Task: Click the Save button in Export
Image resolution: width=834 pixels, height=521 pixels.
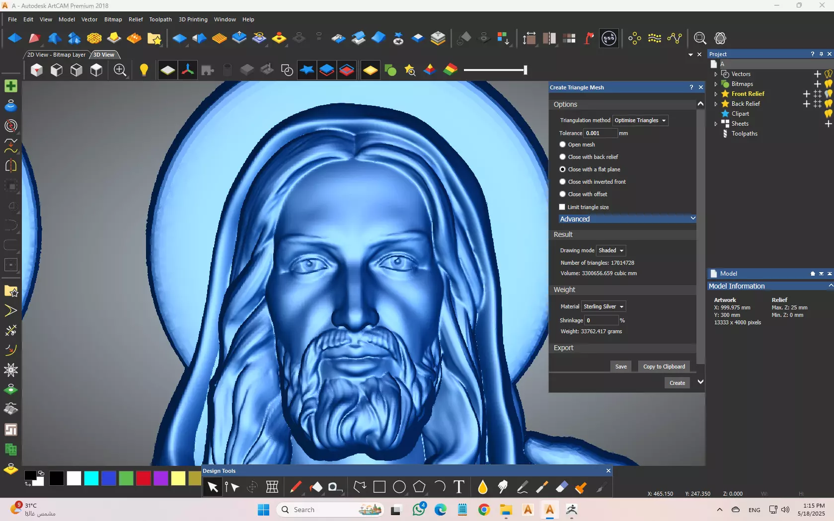Action: pyautogui.click(x=621, y=367)
